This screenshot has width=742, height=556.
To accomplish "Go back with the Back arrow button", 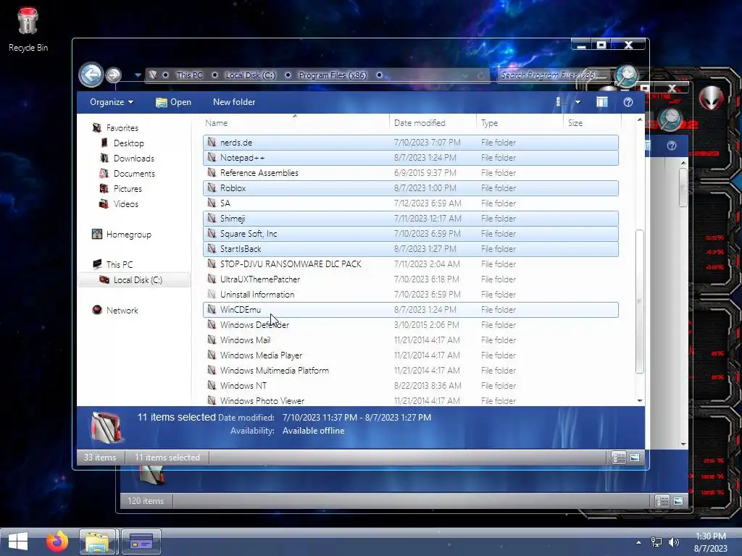I will point(91,75).
